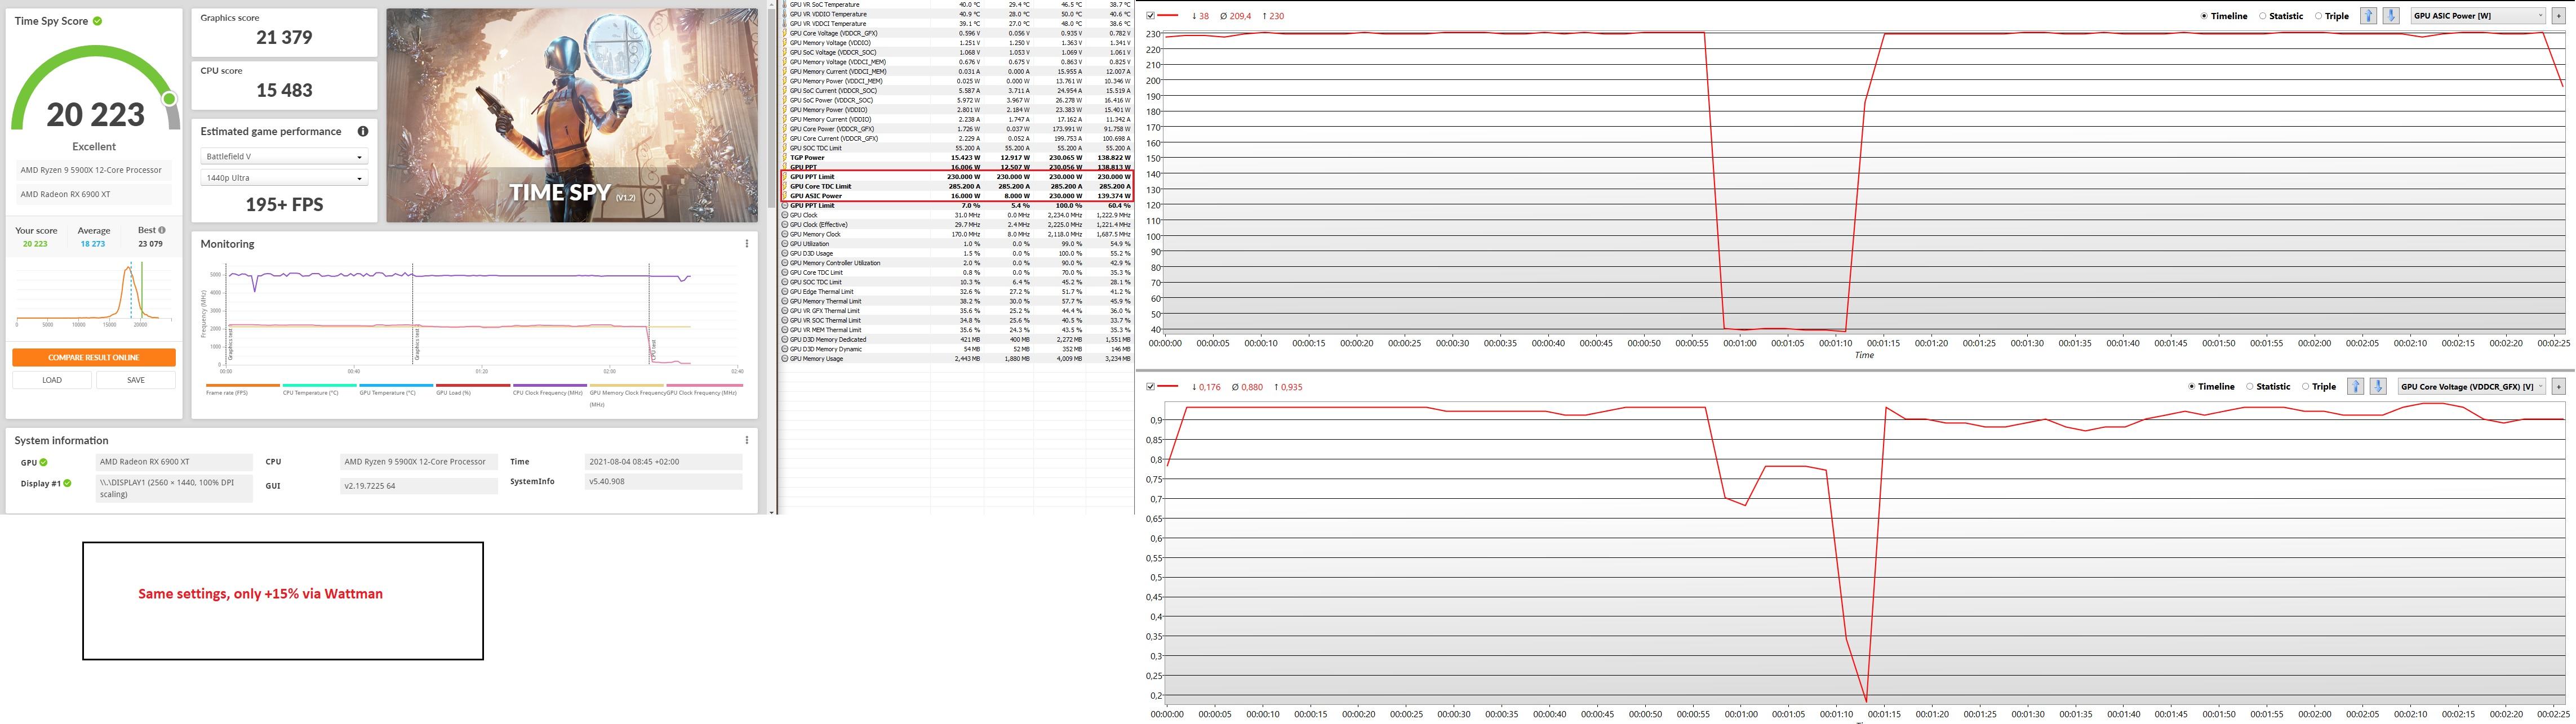Viewport: 2576px width, 724px height.
Task: Click move-up arrow in Core Voltage graph
Action: pyautogui.click(x=2355, y=386)
